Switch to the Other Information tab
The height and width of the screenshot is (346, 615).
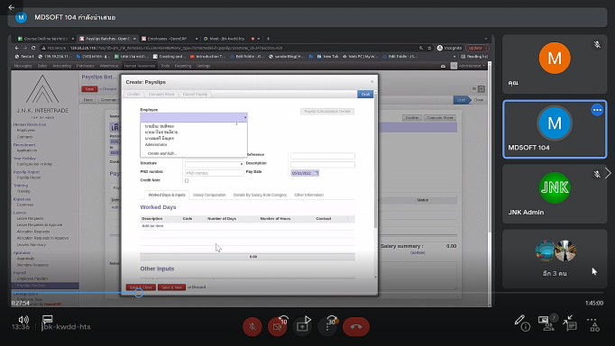coord(308,195)
